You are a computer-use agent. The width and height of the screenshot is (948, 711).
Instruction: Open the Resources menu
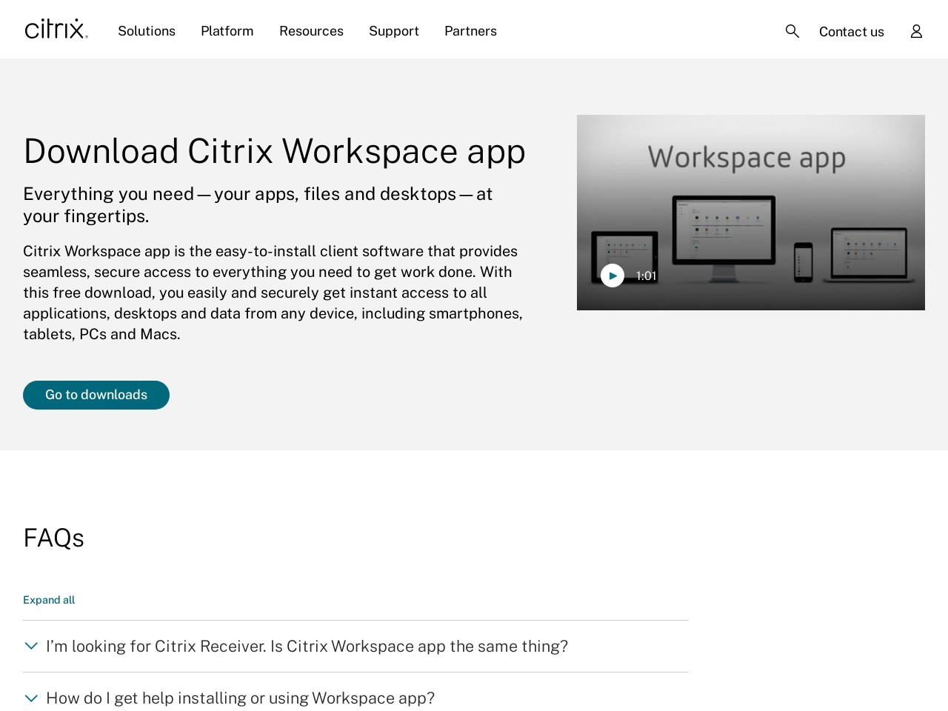pos(311,31)
